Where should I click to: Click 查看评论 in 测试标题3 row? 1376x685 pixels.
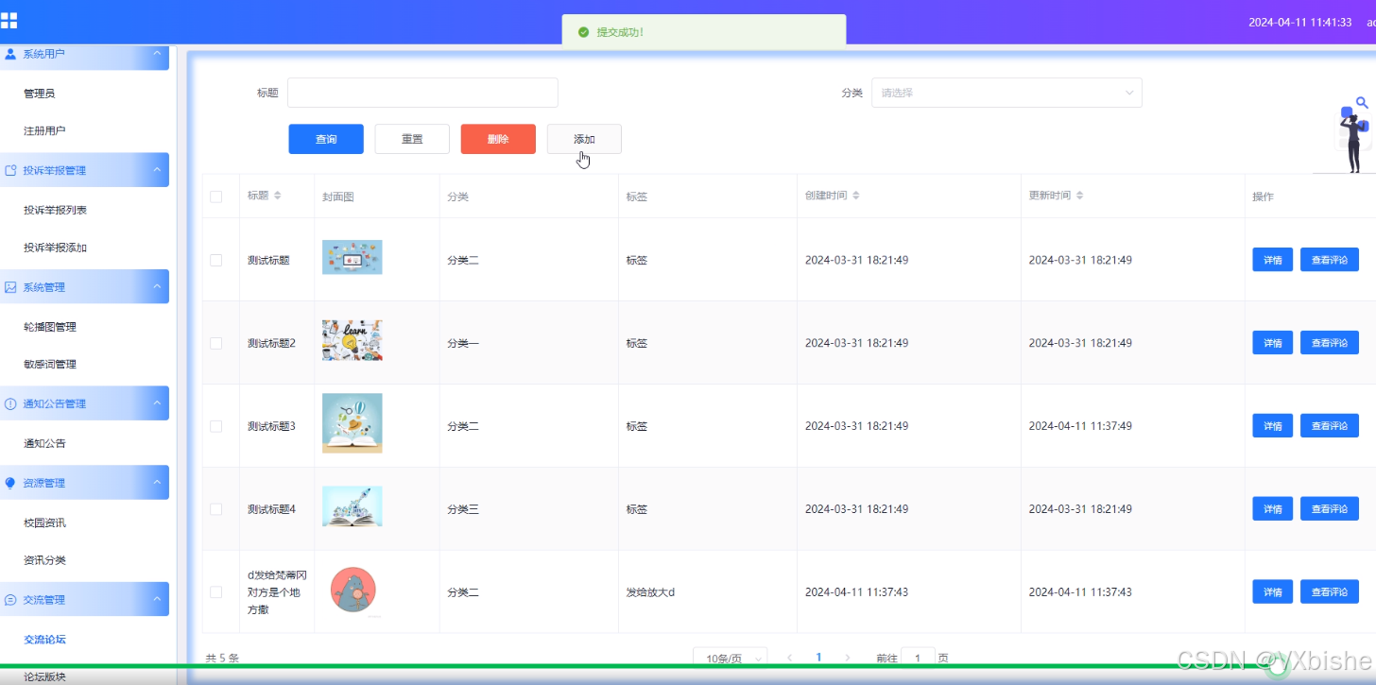[1330, 426]
